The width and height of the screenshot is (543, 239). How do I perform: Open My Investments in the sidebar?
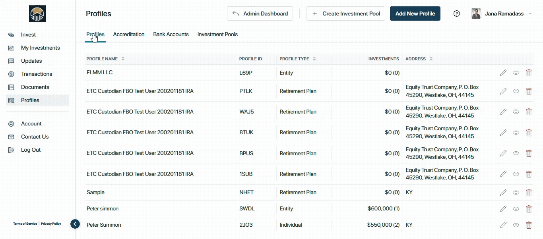(41, 48)
